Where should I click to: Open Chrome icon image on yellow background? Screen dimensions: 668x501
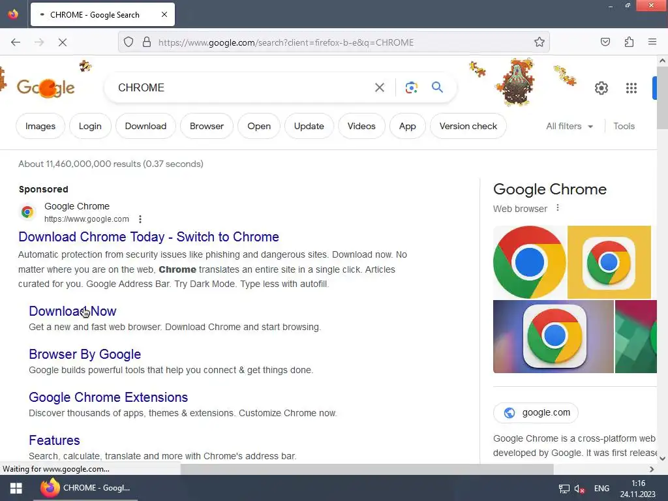tap(609, 262)
